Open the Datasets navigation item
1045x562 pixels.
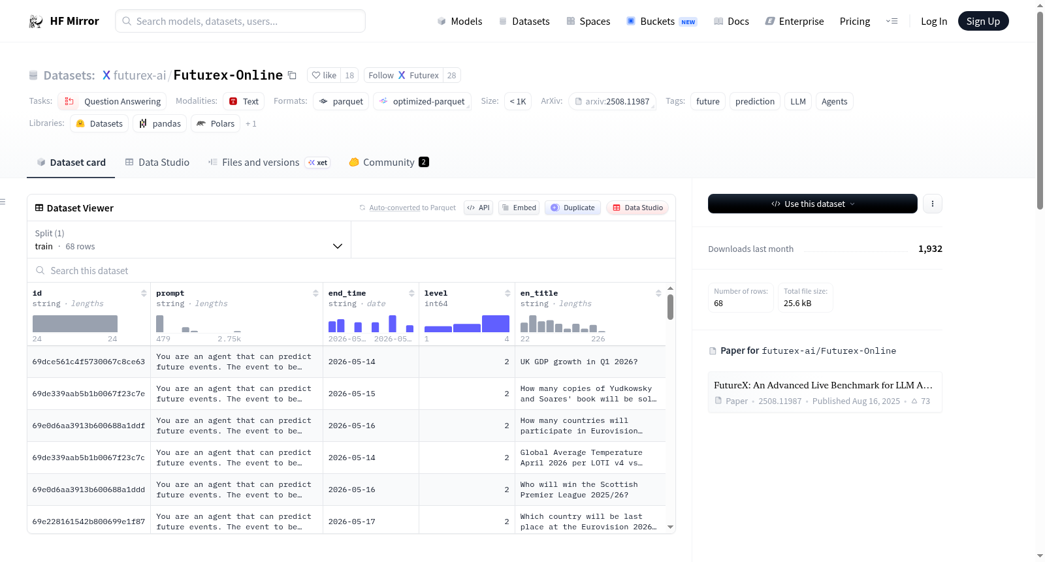coord(524,22)
